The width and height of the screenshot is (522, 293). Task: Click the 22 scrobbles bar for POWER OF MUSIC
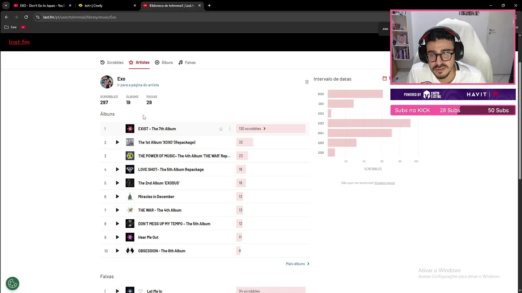pyautogui.click(x=242, y=156)
